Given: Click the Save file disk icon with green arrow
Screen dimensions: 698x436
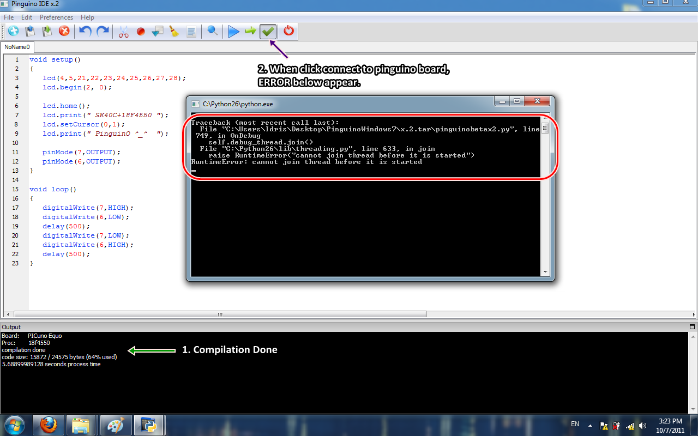Looking at the screenshot, I should (x=47, y=32).
